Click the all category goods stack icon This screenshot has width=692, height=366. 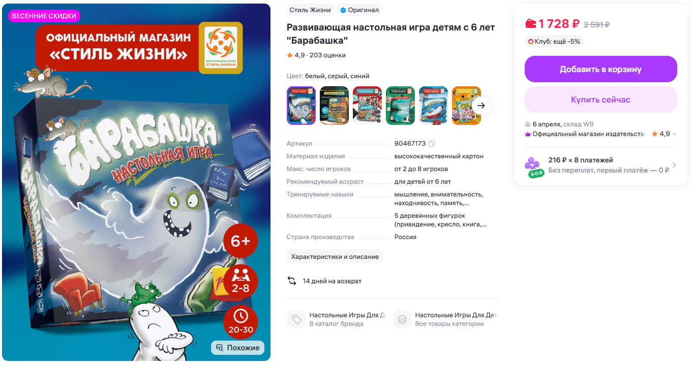(402, 319)
